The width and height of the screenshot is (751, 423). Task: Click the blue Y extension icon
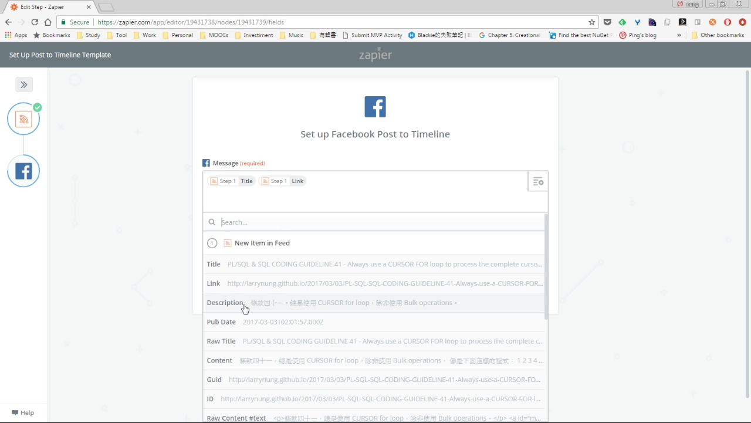click(637, 22)
